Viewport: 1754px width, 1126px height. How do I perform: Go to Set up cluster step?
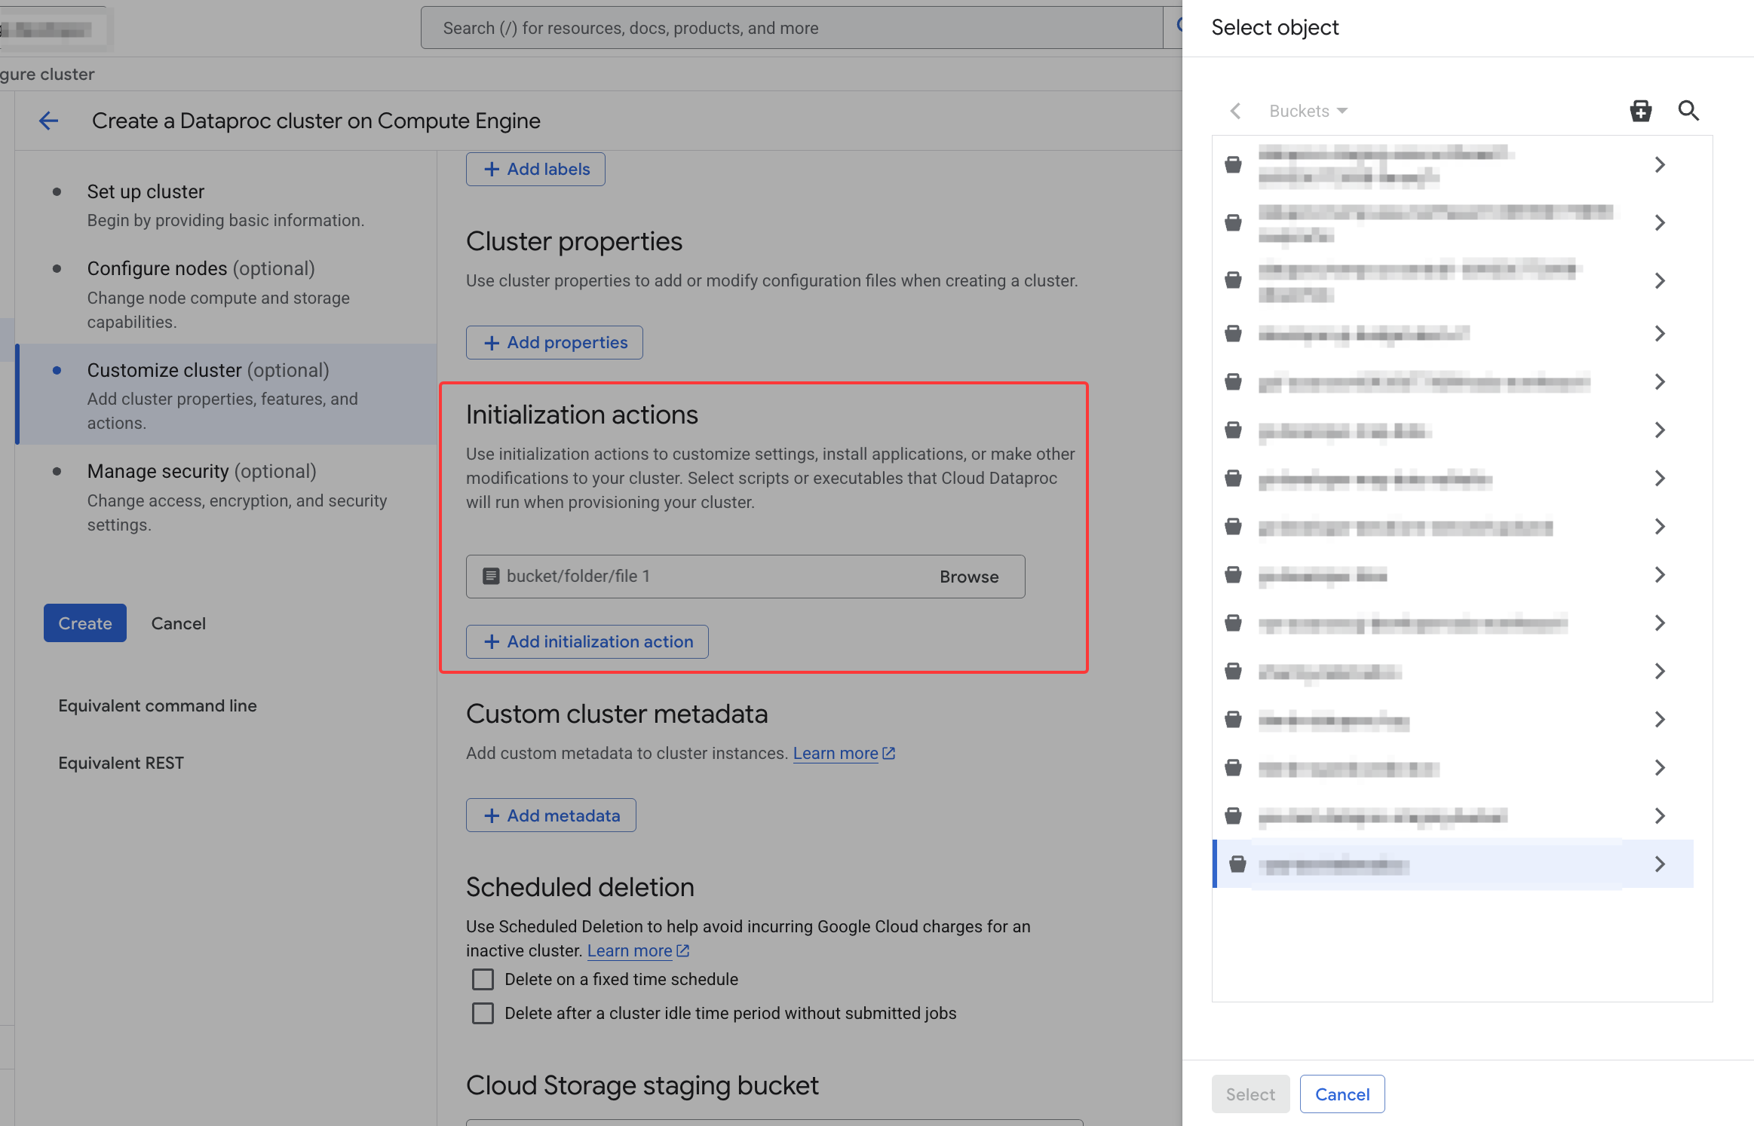coord(146,191)
